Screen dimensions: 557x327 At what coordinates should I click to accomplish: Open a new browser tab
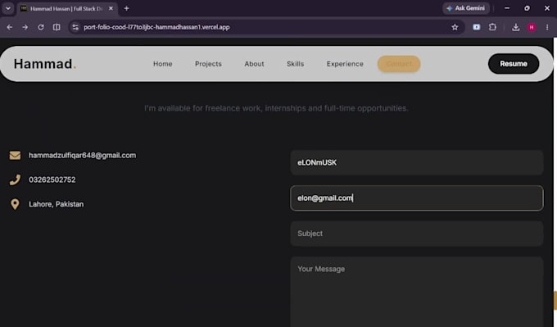[126, 8]
